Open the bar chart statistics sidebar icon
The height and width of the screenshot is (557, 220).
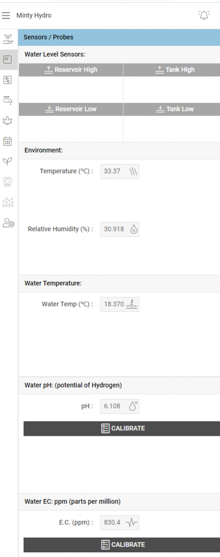pyautogui.click(x=8, y=202)
